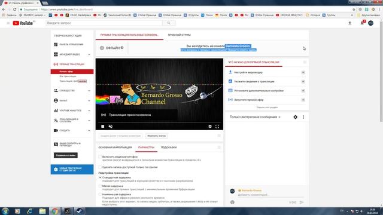Stop the stream preview player
This screenshot has width=383, height=215.
click(102, 126)
